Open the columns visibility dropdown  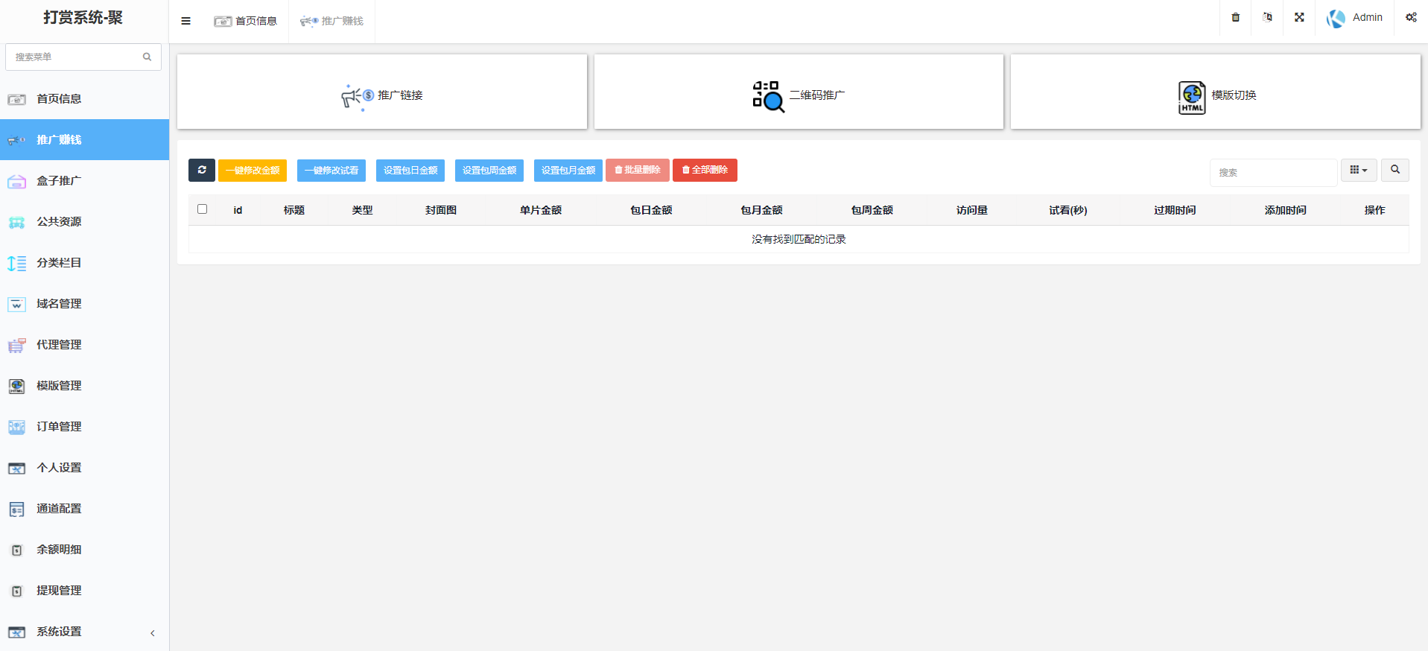pos(1358,170)
